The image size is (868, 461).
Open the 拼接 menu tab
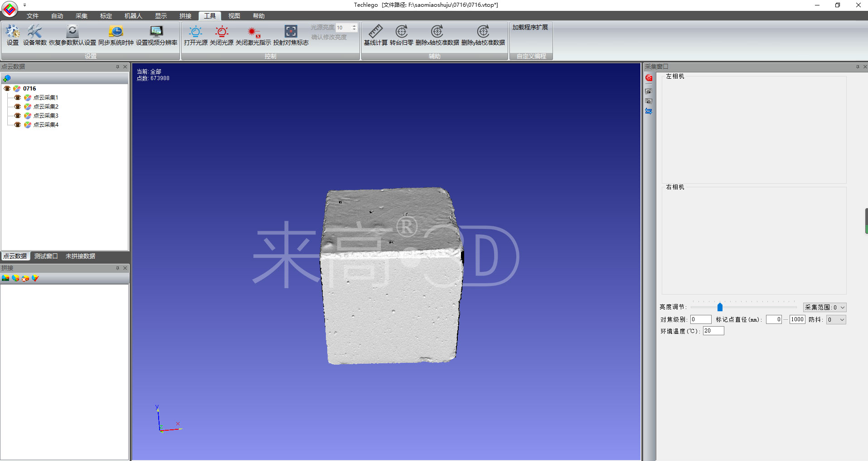click(x=185, y=16)
